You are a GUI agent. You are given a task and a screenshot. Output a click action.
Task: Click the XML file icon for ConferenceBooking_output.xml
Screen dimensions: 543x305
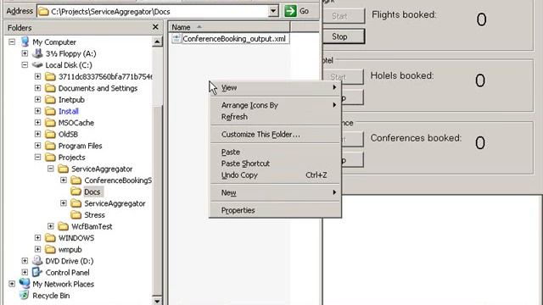pos(176,38)
